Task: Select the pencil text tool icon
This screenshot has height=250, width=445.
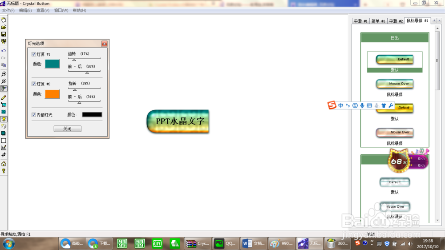Action: pos(4,97)
